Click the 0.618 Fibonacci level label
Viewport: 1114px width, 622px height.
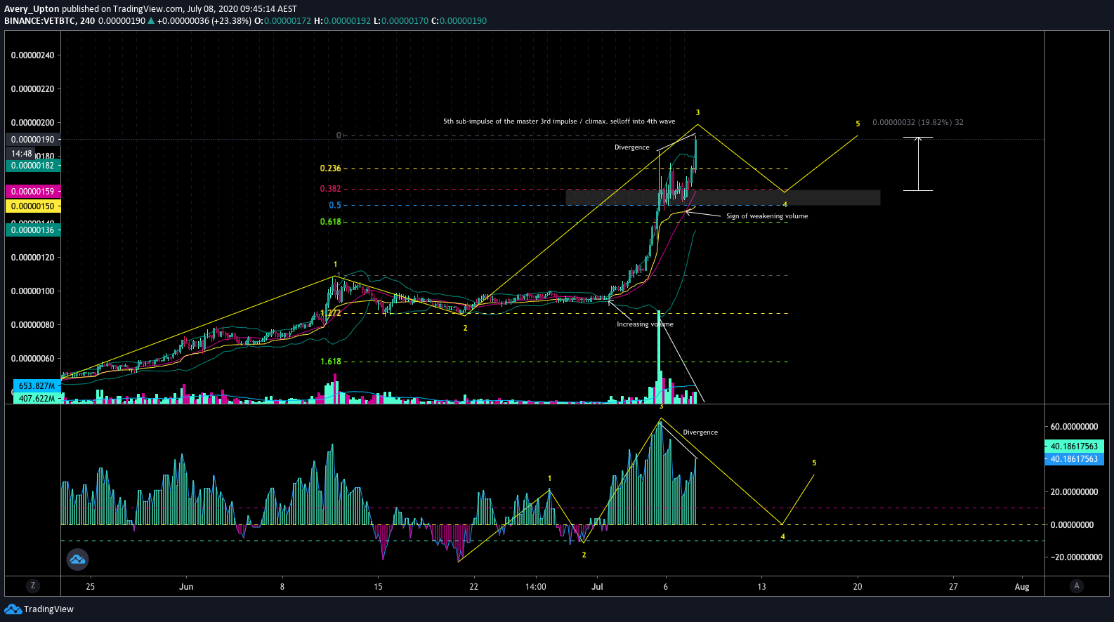point(330,222)
